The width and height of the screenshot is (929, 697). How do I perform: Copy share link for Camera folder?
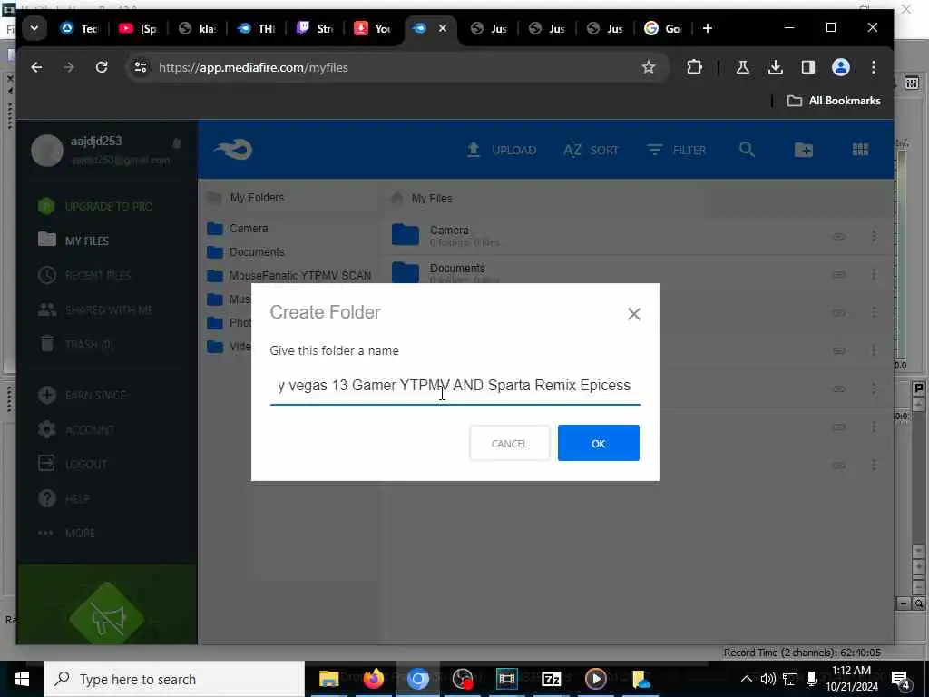tap(838, 237)
